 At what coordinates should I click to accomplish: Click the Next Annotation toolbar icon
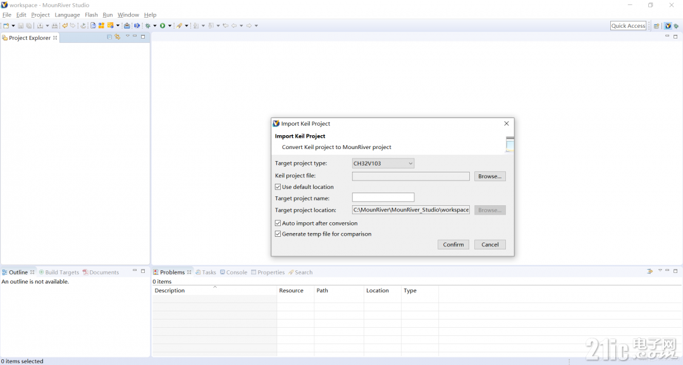tap(196, 26)
